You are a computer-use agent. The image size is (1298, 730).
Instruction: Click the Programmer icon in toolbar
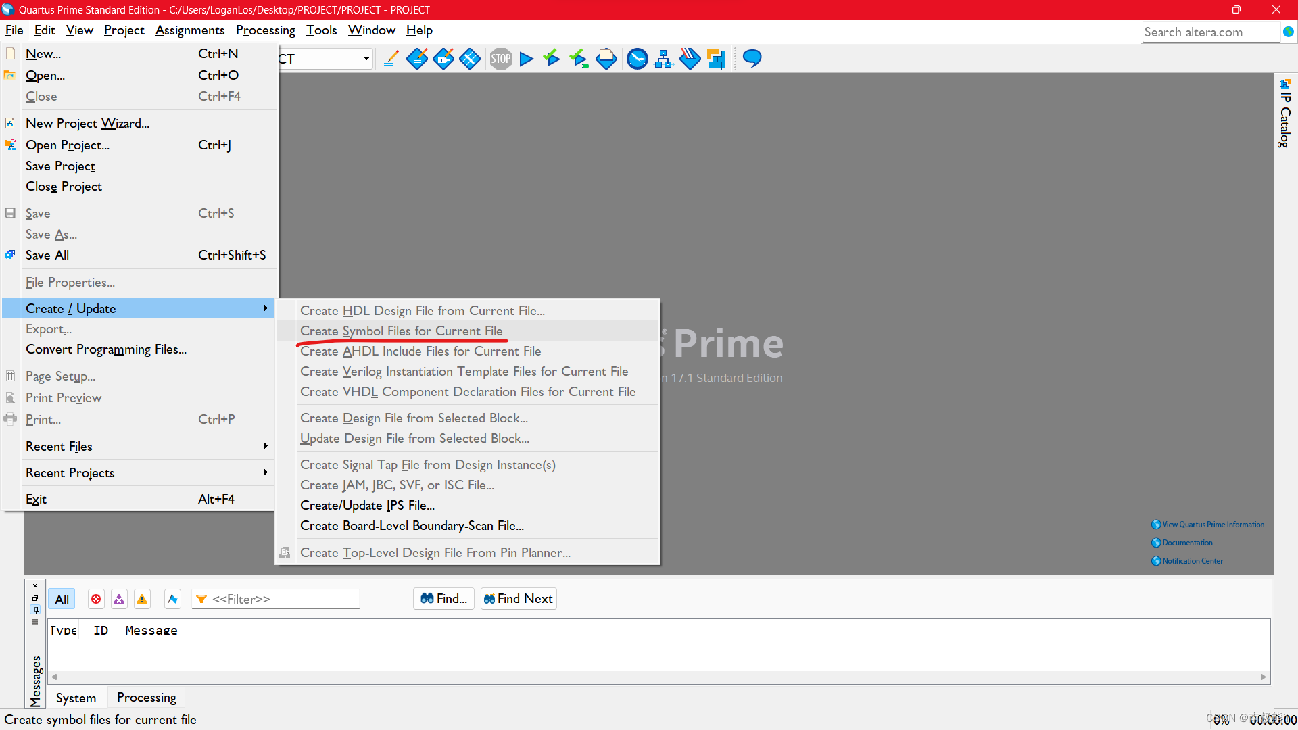point(690,59)
